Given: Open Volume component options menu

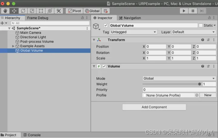Looking at the screenshot, I should pyautogui.click(x=214, y=66).
